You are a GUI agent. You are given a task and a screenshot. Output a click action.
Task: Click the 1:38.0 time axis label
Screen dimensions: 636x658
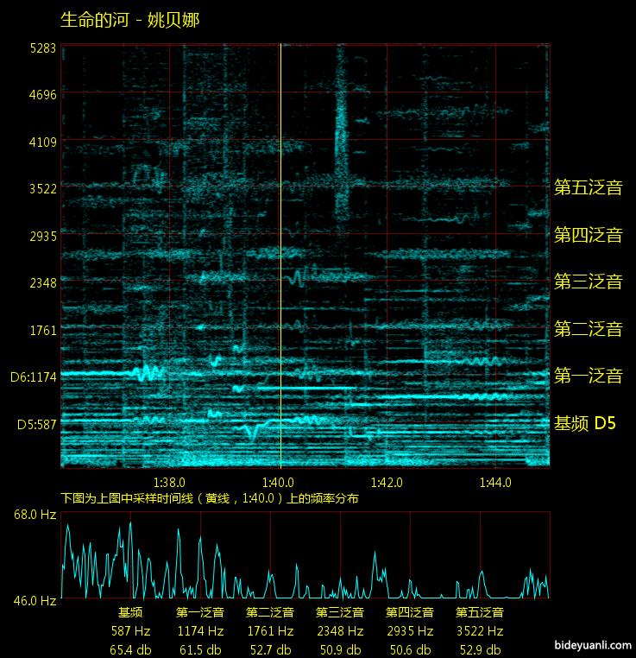click(169, 483)
